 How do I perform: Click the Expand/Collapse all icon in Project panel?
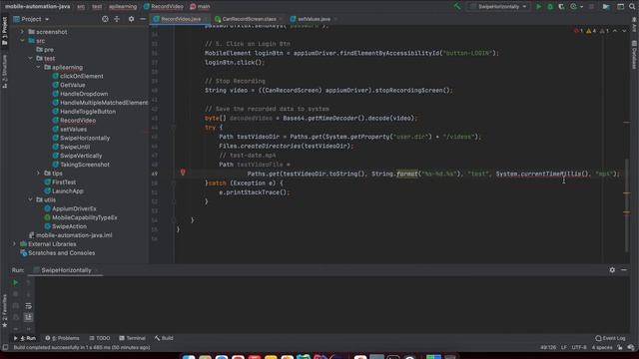point(117,19)
